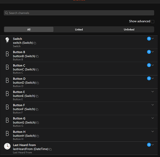Expand the Last Heard From chevron
The width and height of the screenshot is (160, 157).
pos(153,145)
